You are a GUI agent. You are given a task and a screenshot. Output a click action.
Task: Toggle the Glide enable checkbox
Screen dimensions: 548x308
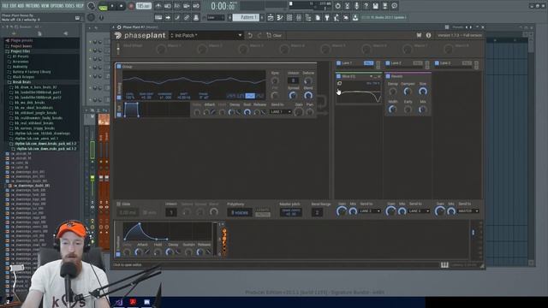point(119,204)
